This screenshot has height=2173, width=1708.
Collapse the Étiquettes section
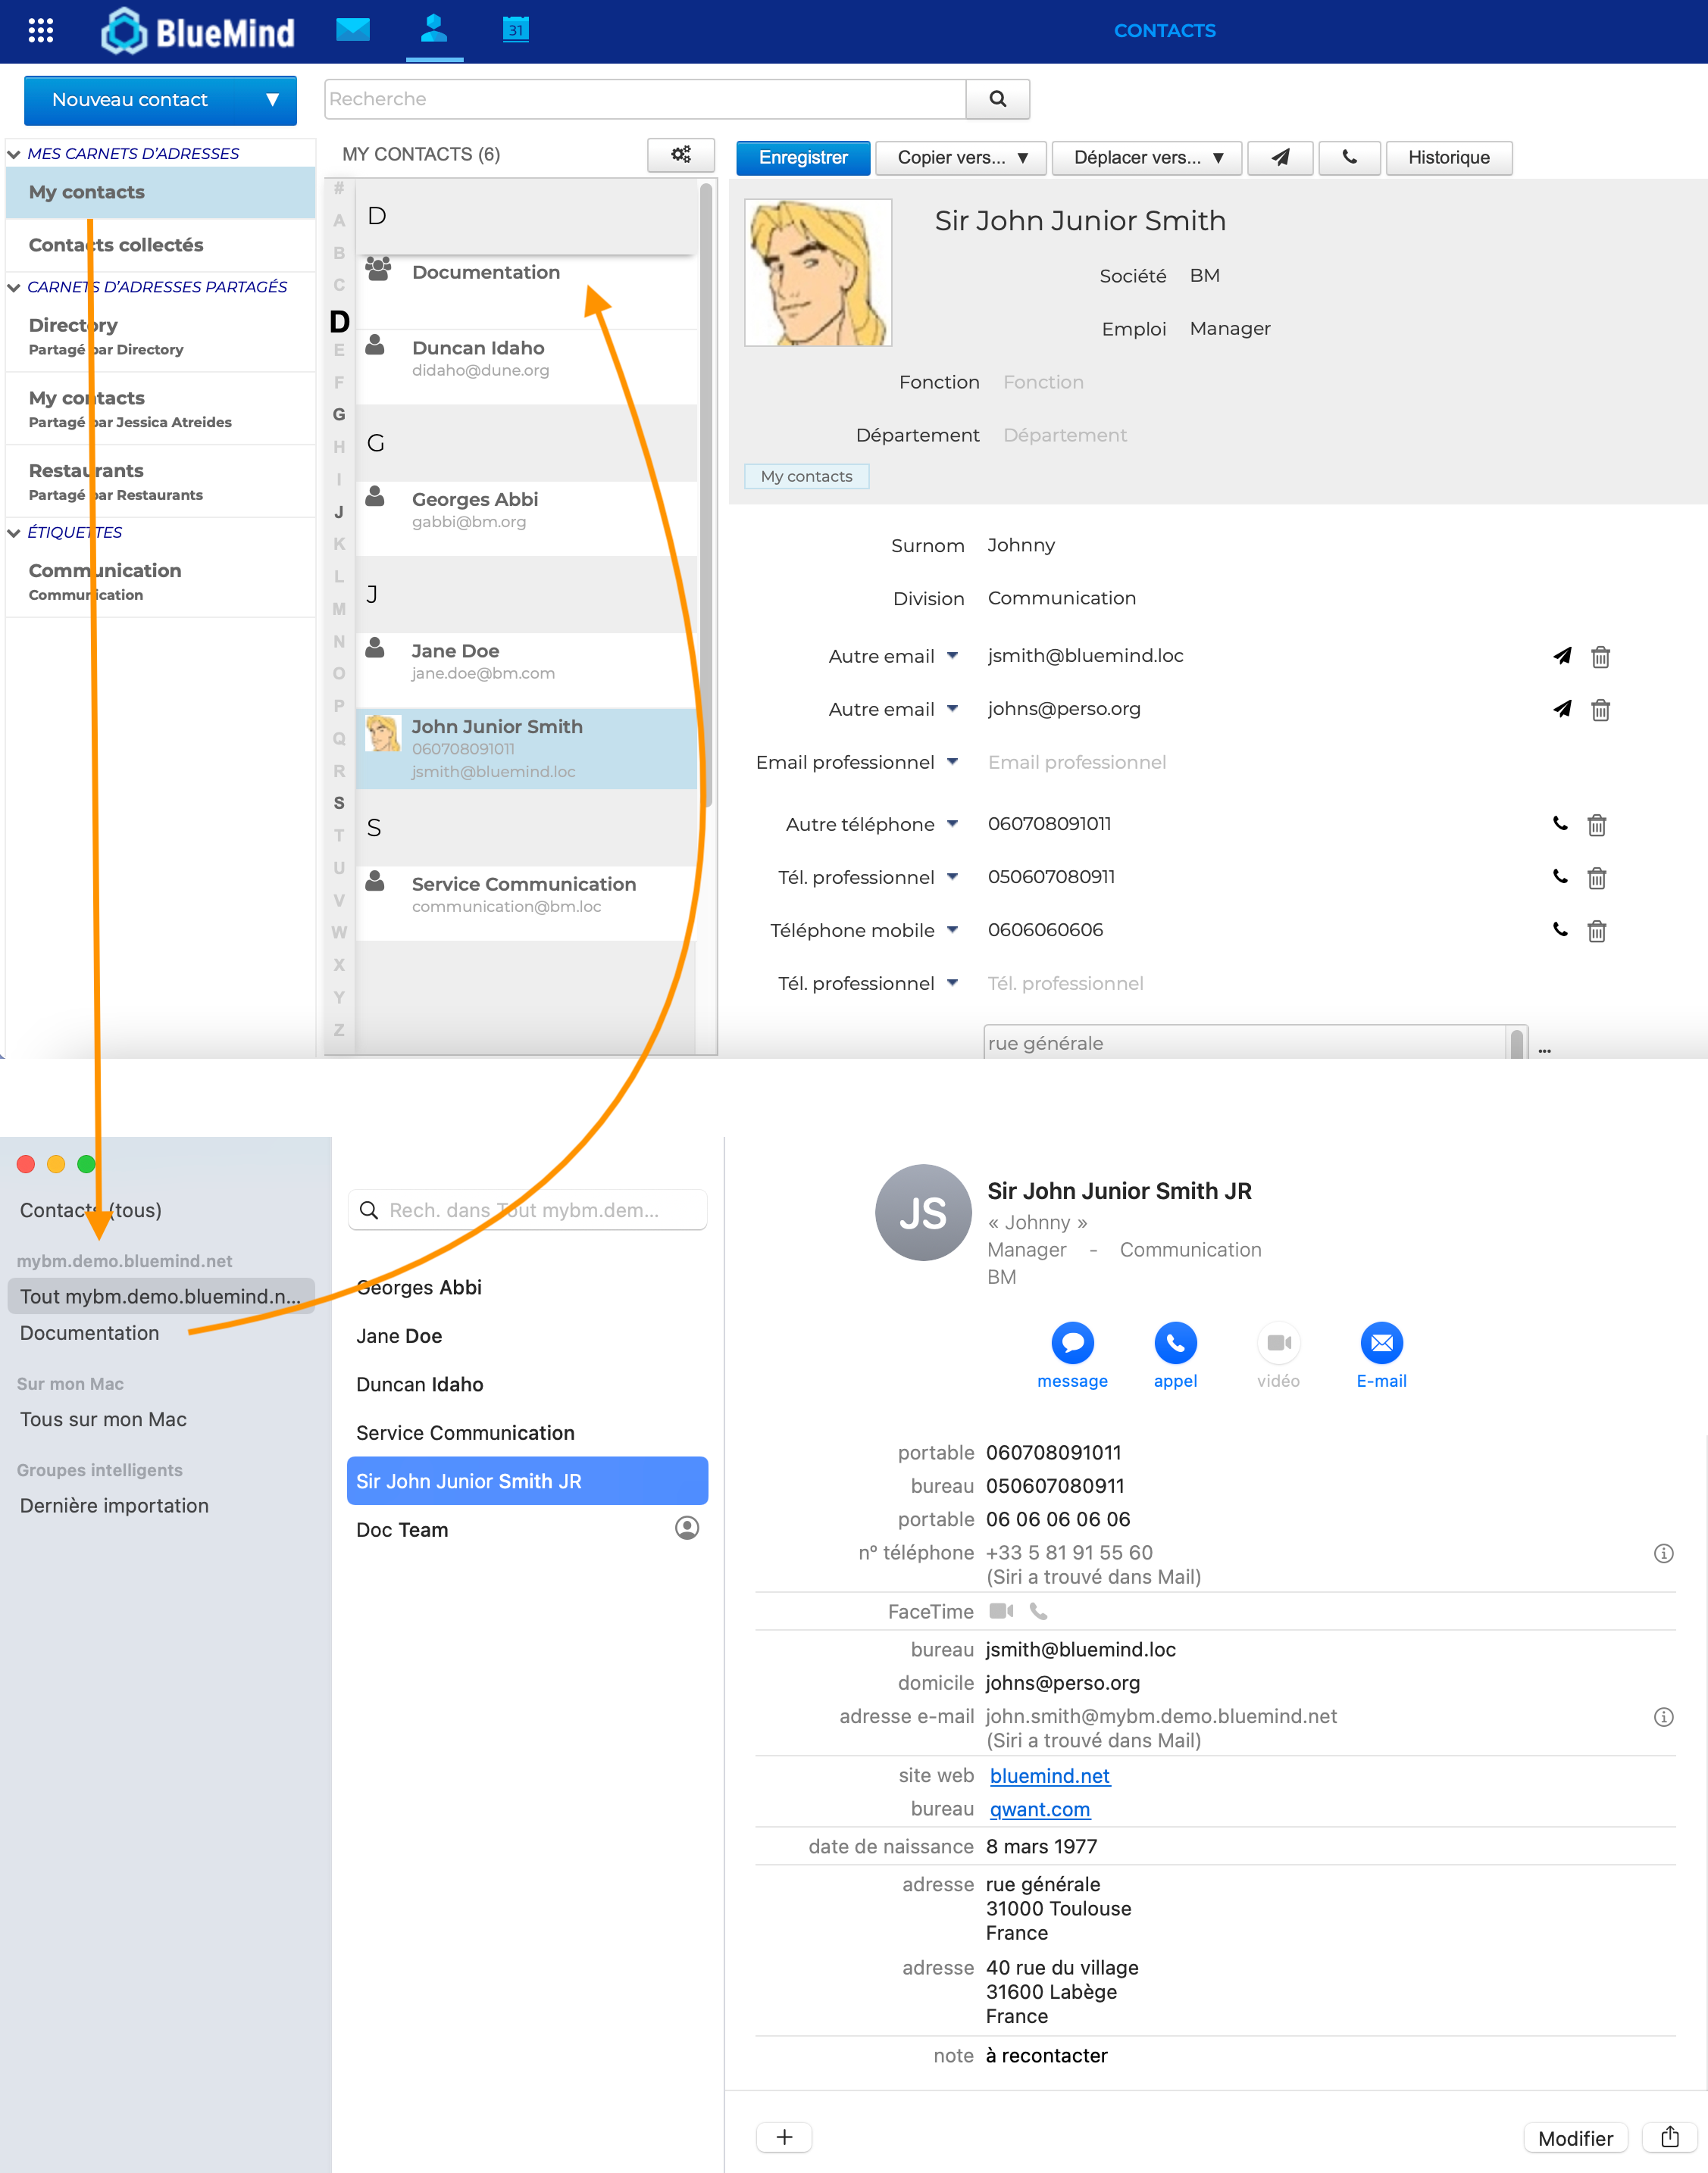coord(14,532)
